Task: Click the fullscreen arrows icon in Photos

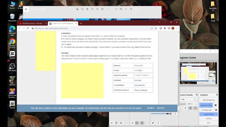Action: click(116, 9)
